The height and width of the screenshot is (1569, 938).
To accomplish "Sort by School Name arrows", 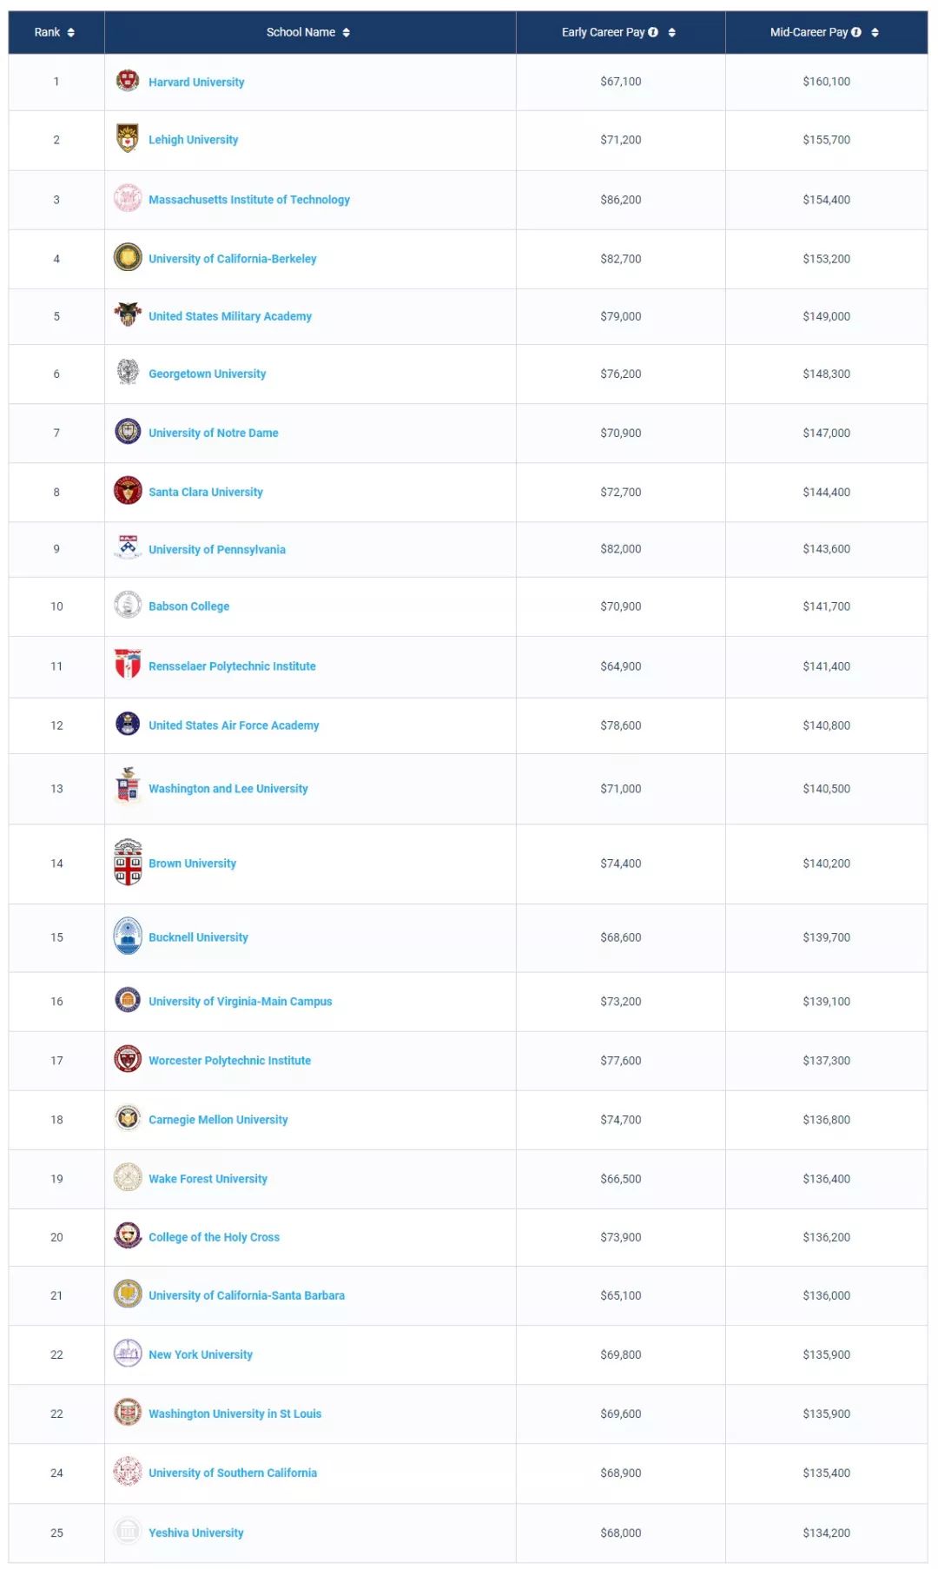I will pos(347,33).
